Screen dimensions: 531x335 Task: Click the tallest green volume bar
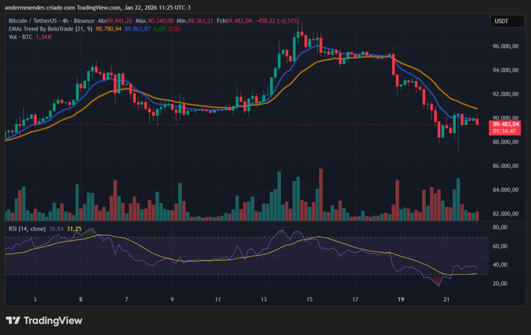pyautogui.click(x=279, y=194)
